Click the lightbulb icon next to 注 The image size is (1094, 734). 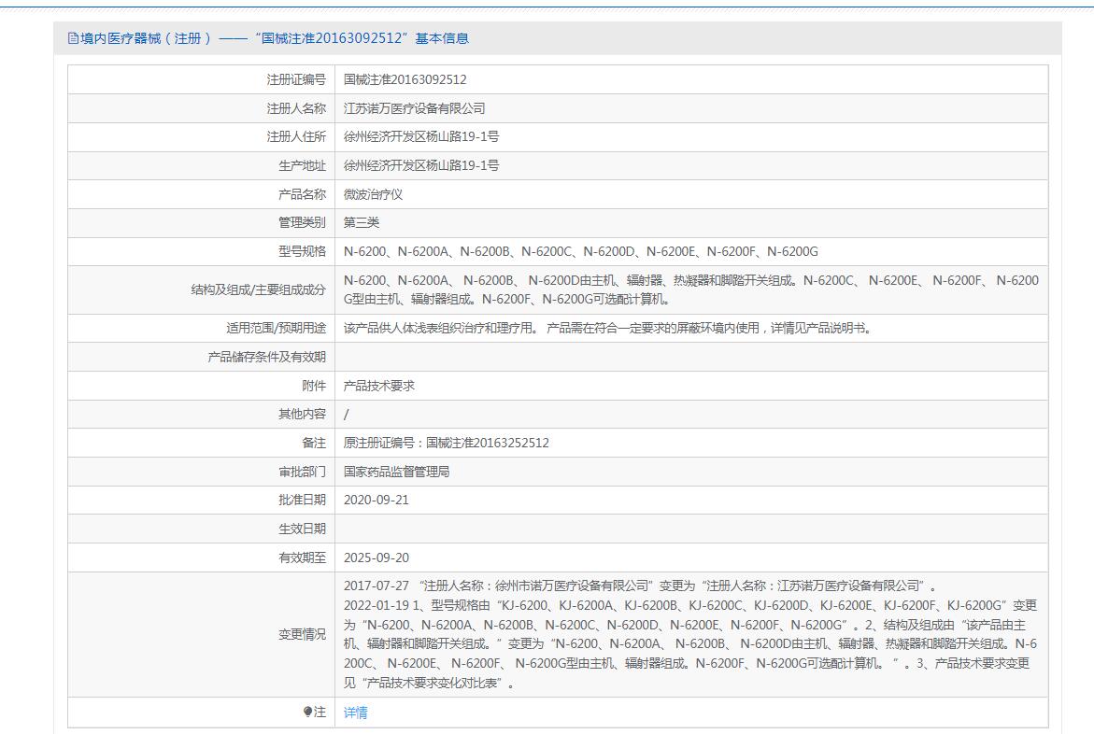[x=307, y=713]
